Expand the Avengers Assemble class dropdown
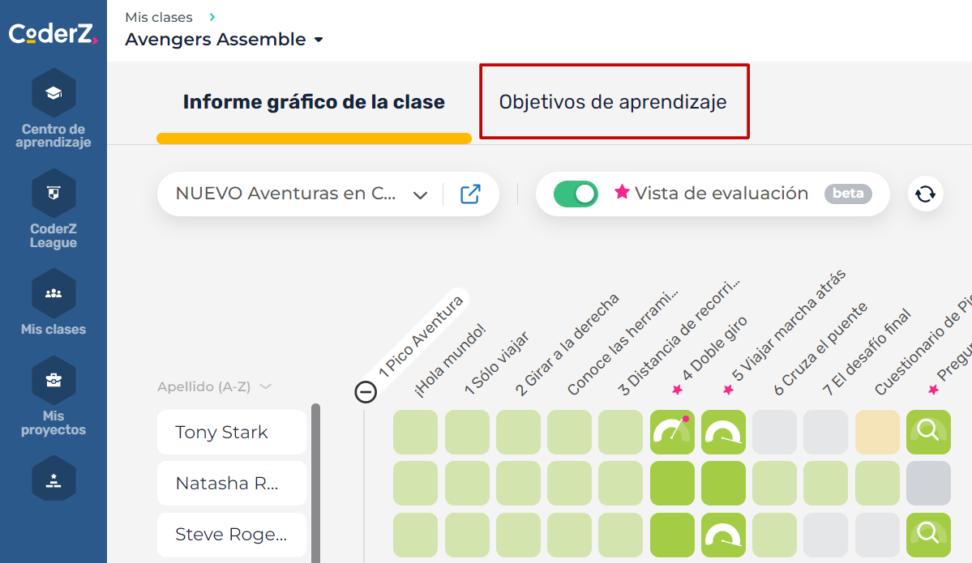Screen dimensions: 972x563 [319, 40]
